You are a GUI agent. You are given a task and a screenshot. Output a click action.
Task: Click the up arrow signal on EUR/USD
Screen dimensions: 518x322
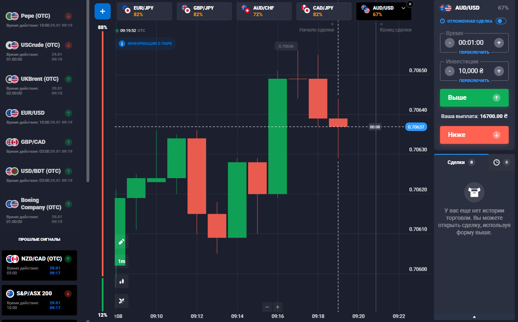coord(68,113)
